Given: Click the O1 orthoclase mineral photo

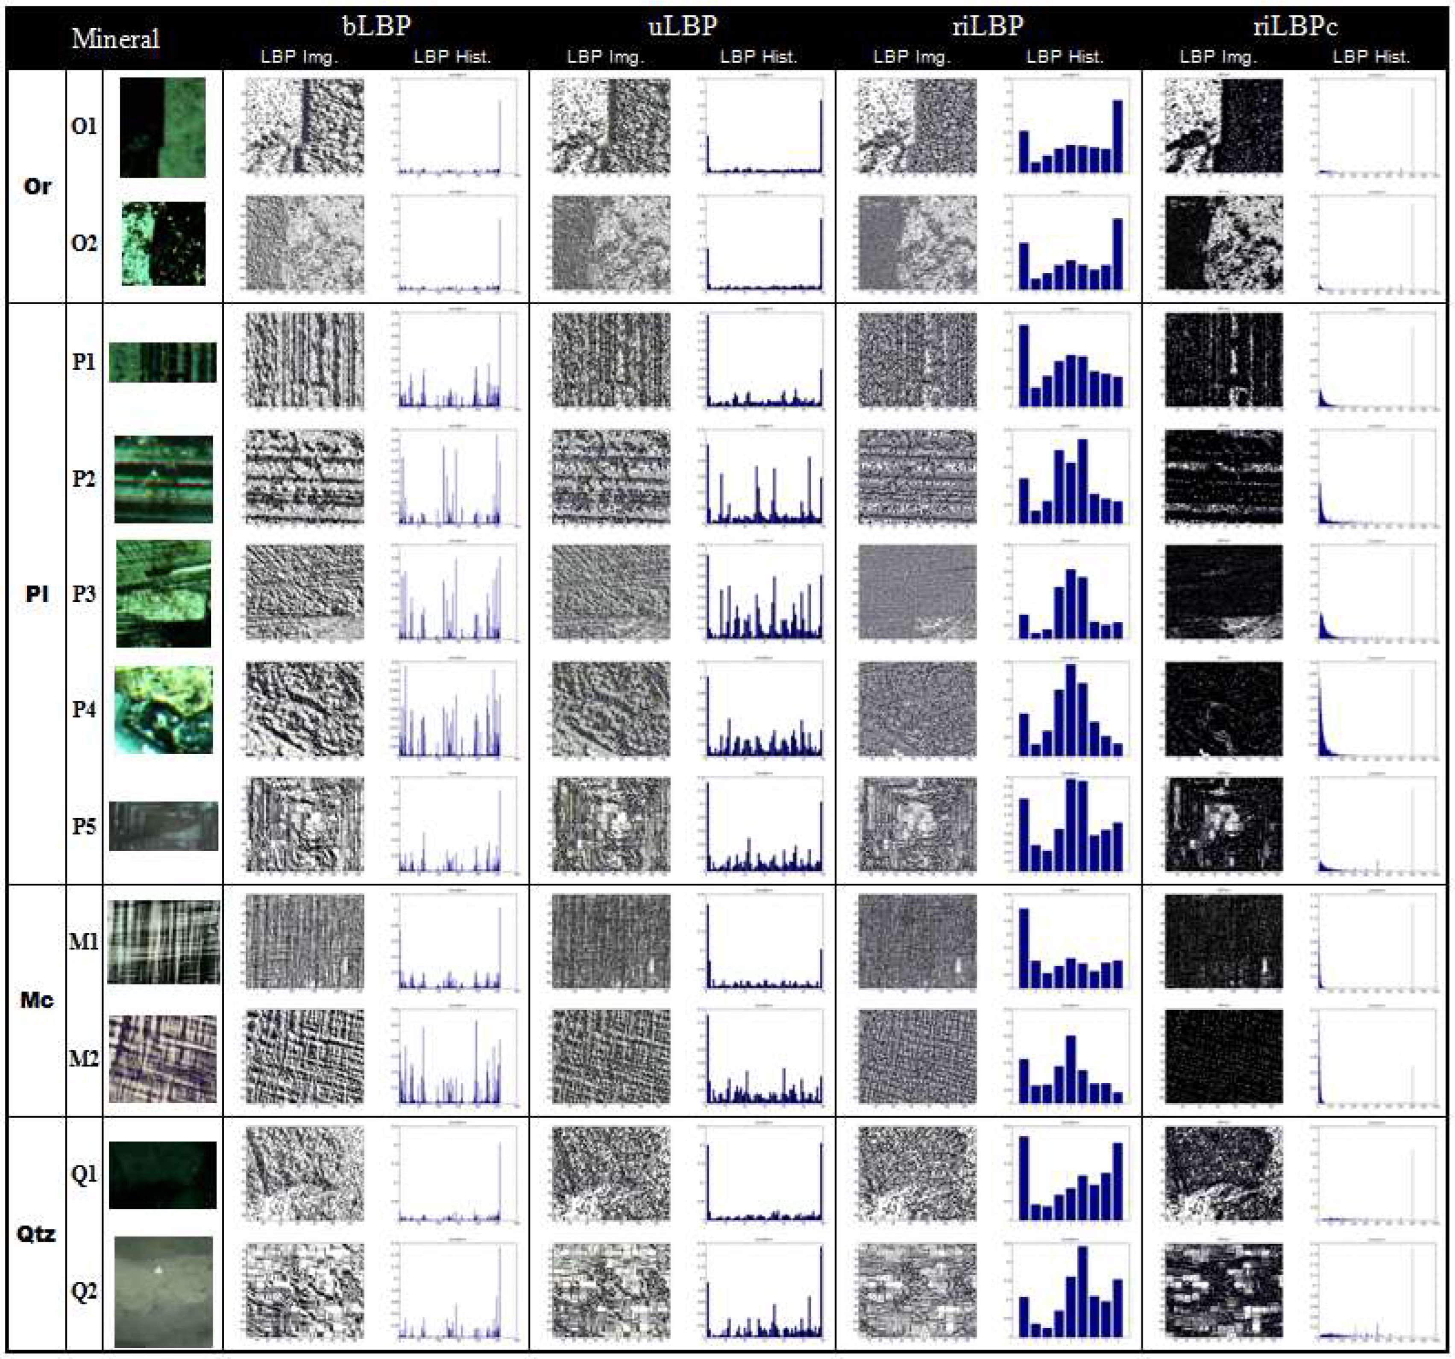Looking at the screenshot, I should [x=162, y=127].
